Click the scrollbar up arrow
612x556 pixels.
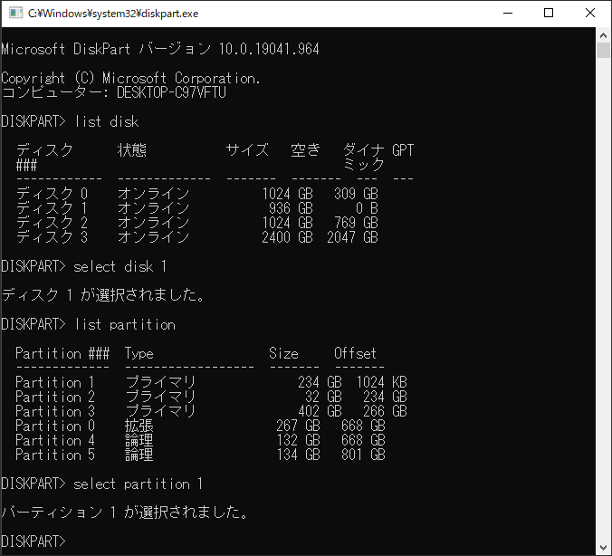(604, 35)
